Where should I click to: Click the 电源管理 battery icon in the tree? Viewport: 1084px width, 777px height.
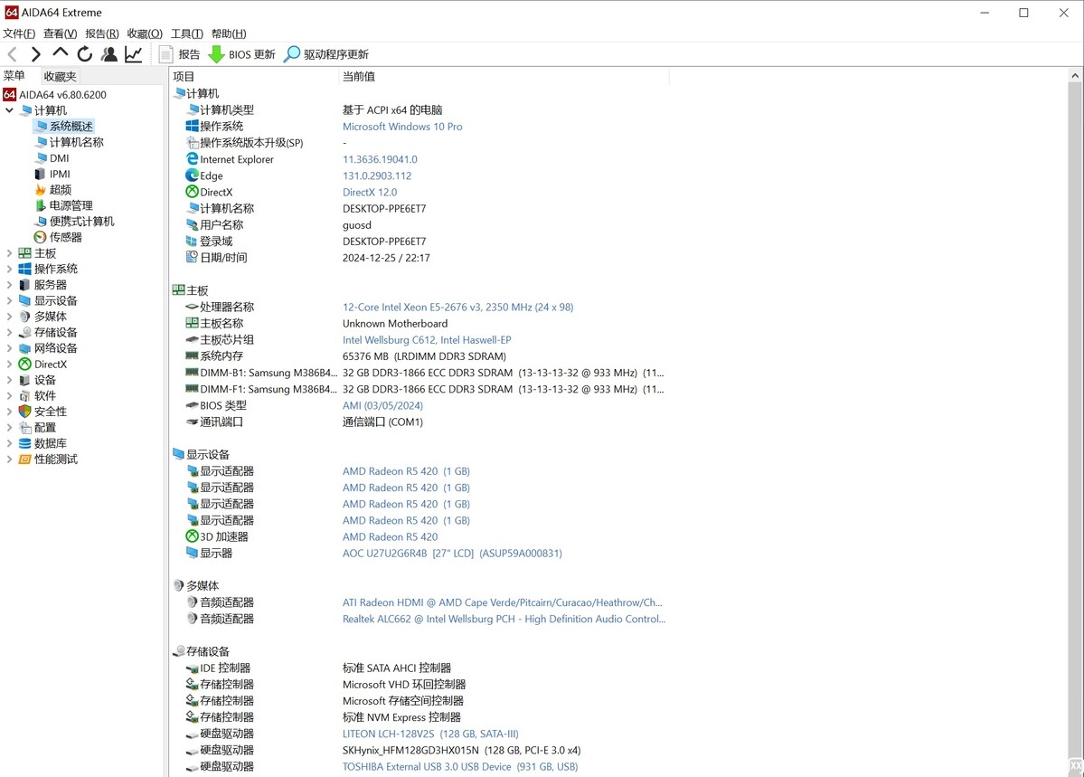pyautogui.click(x=40, y=205)
